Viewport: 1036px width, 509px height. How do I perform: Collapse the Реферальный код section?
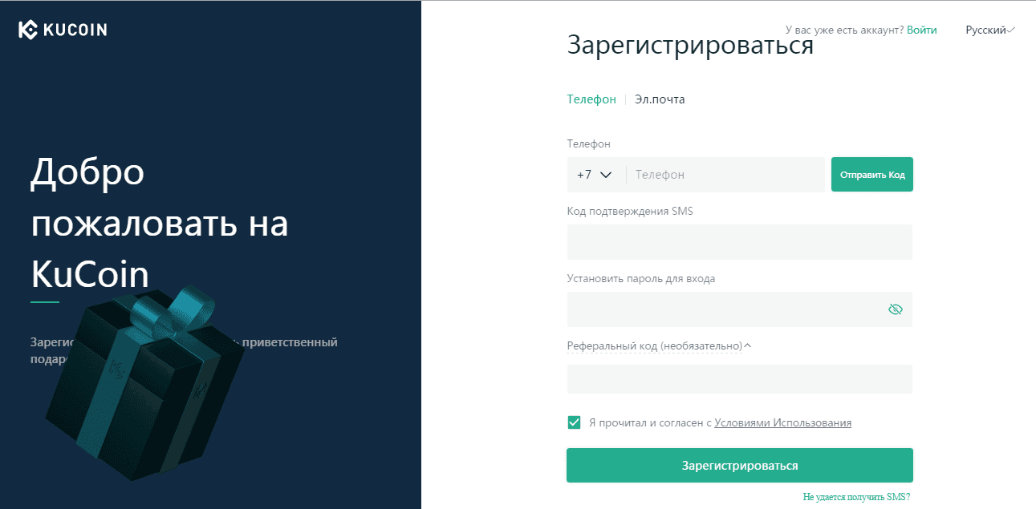point(659,345)
